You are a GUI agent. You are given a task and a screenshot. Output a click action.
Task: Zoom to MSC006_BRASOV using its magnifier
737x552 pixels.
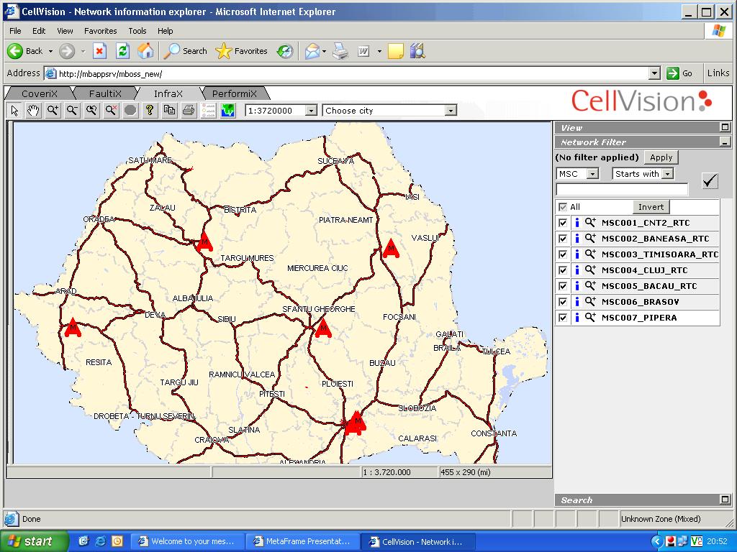tap(590, 302)
